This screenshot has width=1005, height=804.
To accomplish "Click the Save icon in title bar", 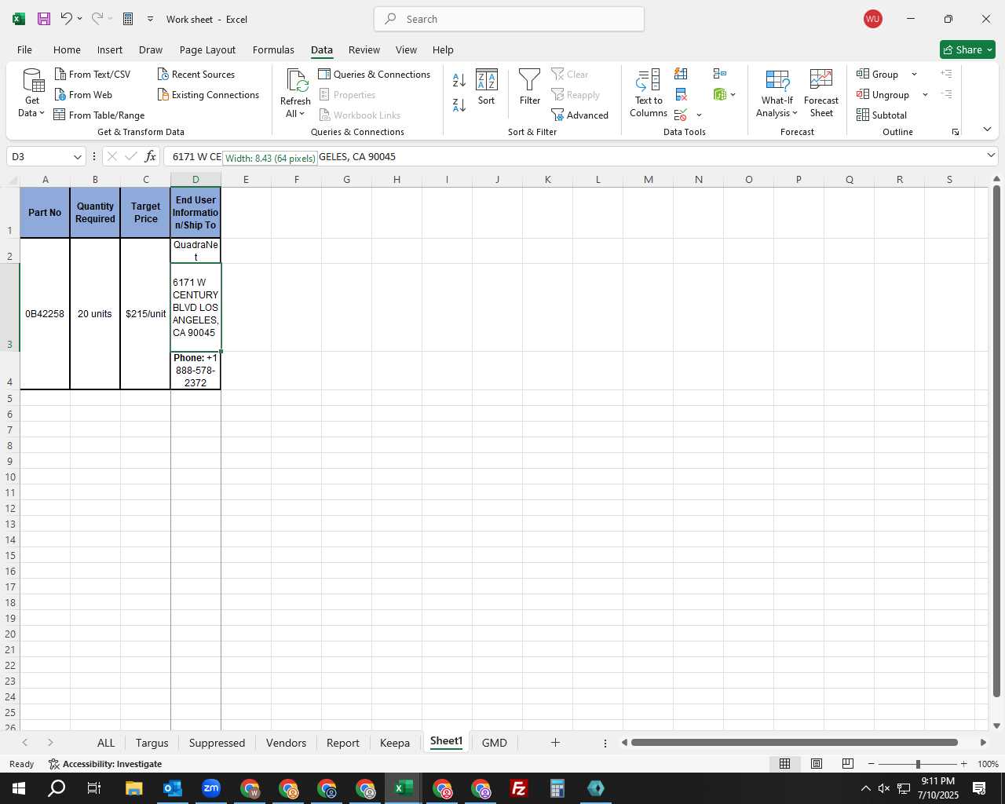I will (44, 19).
